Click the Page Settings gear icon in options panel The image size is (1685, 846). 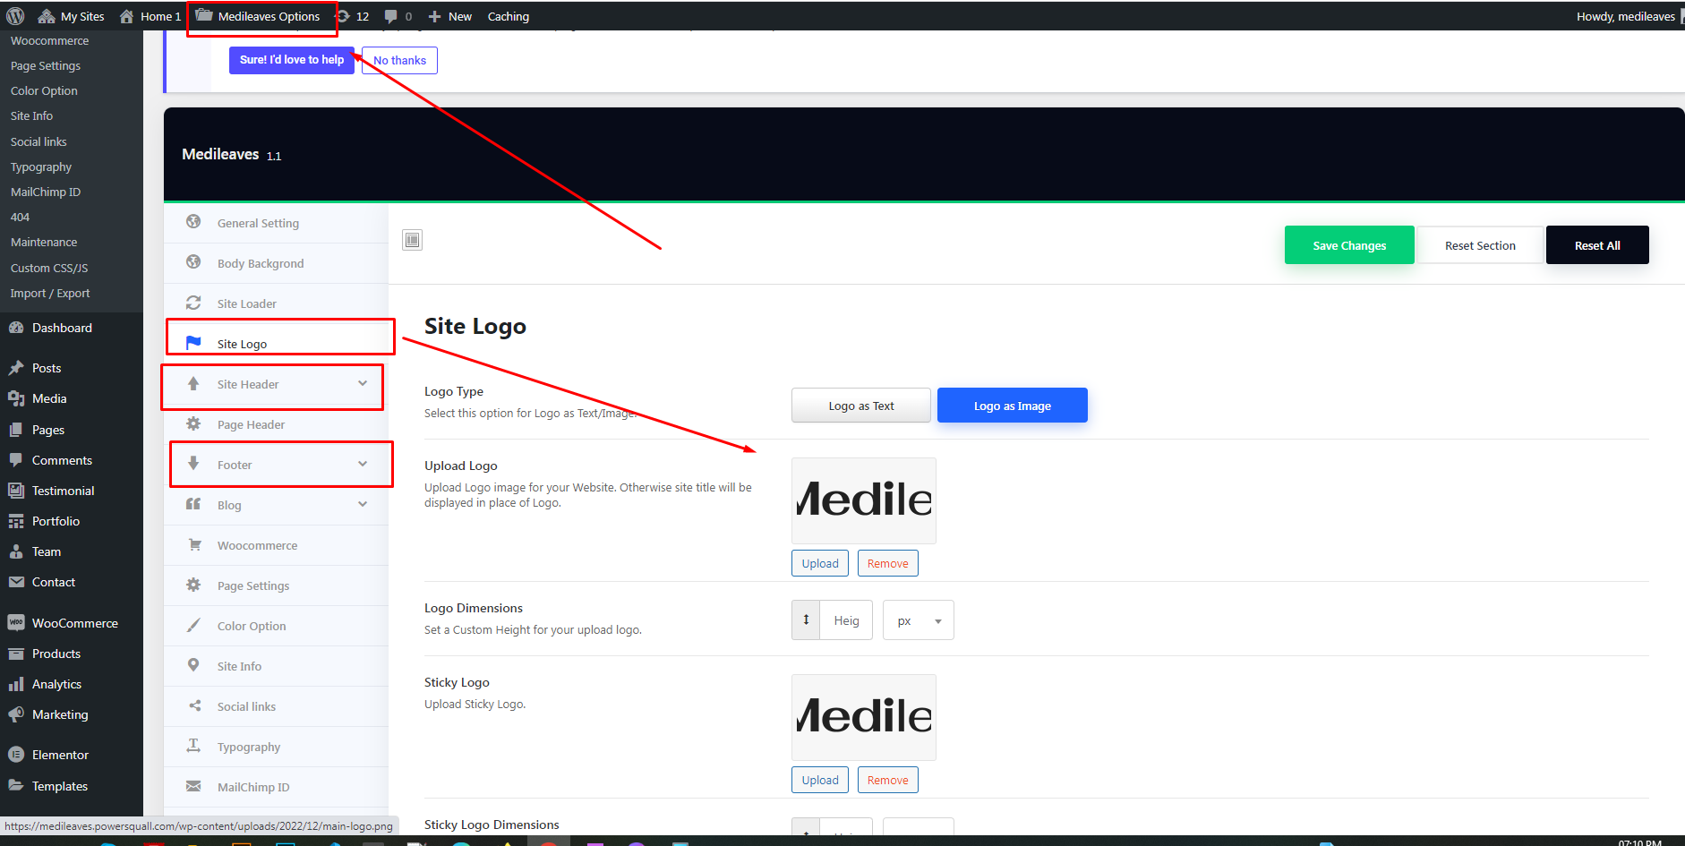point(193,585)
